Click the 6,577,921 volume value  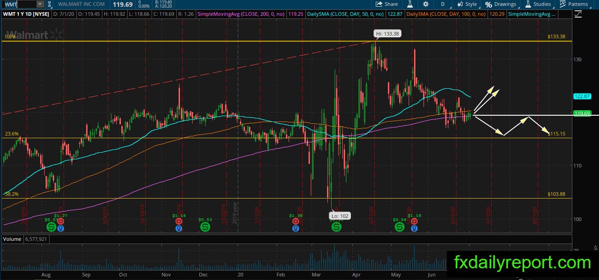(x=37, y=239)
